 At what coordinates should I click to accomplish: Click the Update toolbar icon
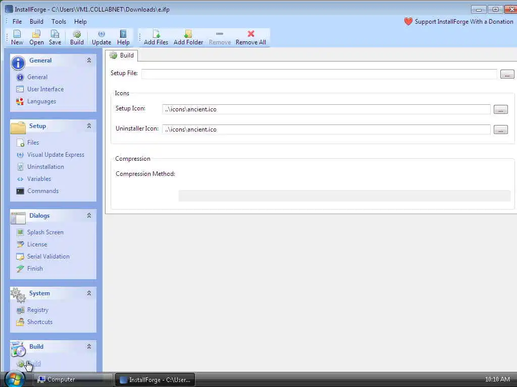pos(101,37)
